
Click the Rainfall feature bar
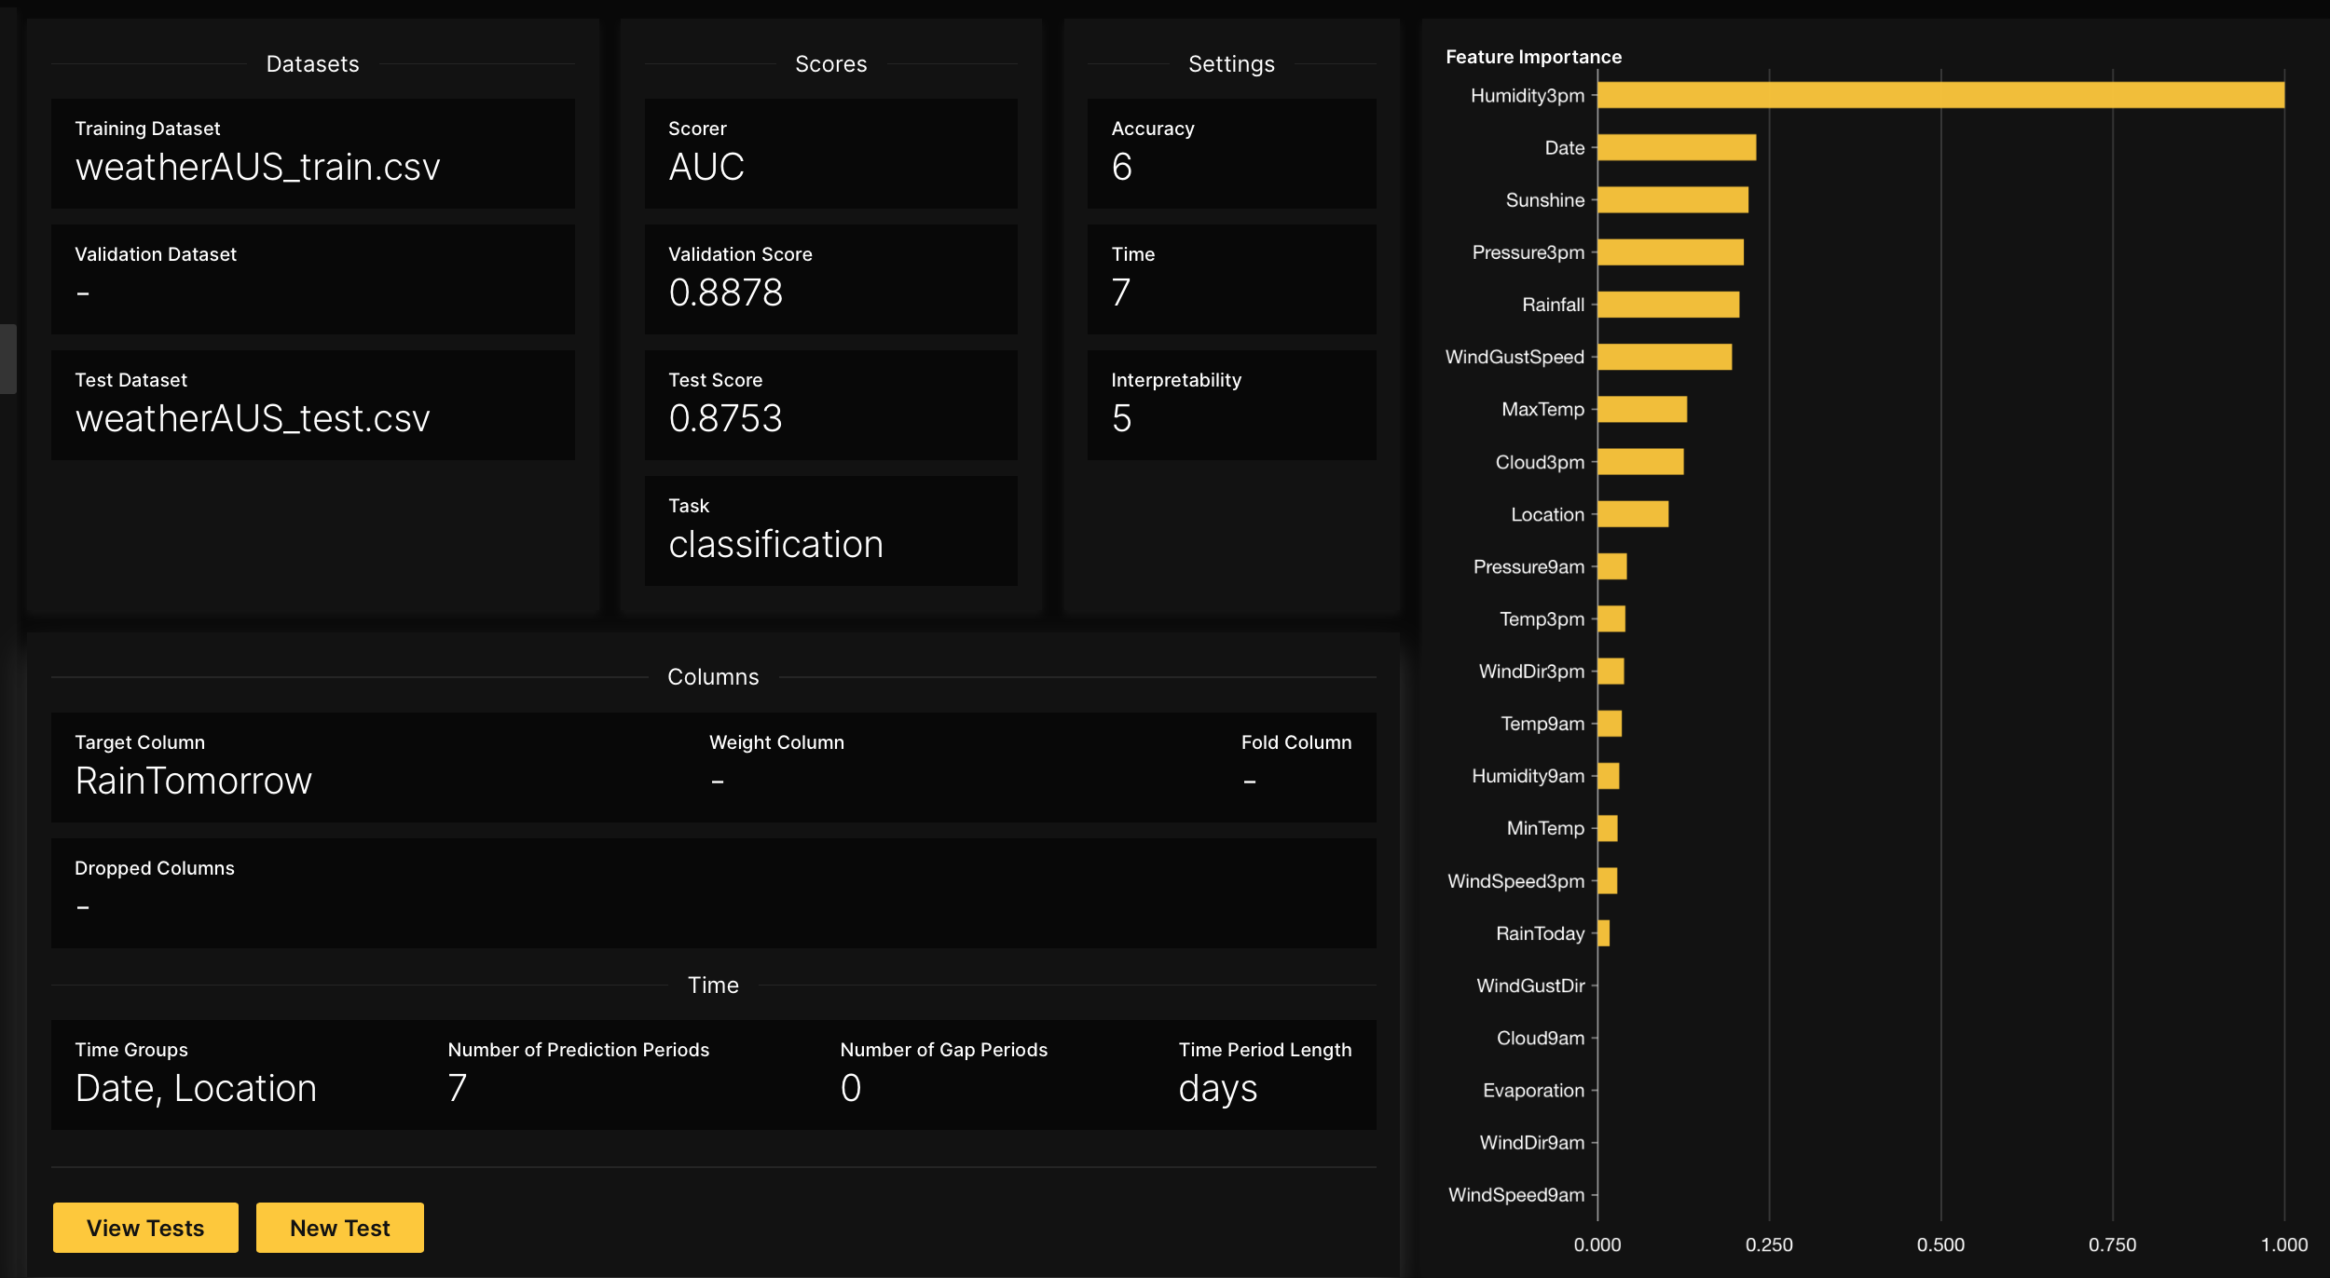1667,305
